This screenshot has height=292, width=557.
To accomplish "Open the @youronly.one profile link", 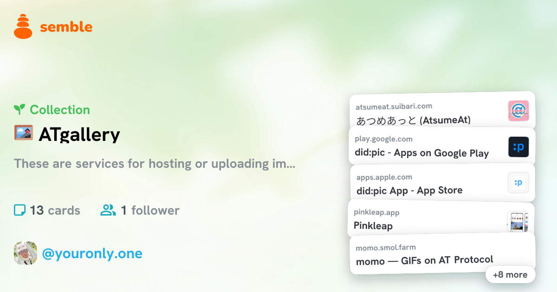I will [x=92, y=254].
